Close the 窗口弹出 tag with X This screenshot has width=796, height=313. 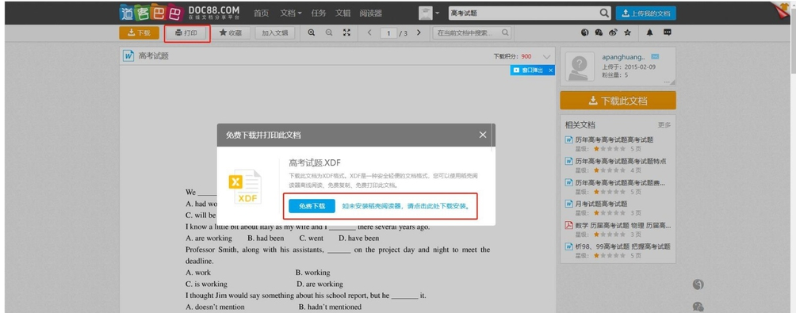pyautogui.click(x=551, y=71)
